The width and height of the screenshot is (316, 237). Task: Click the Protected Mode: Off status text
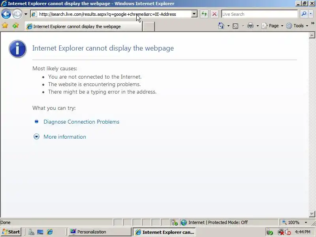click(x=228, y=222)
